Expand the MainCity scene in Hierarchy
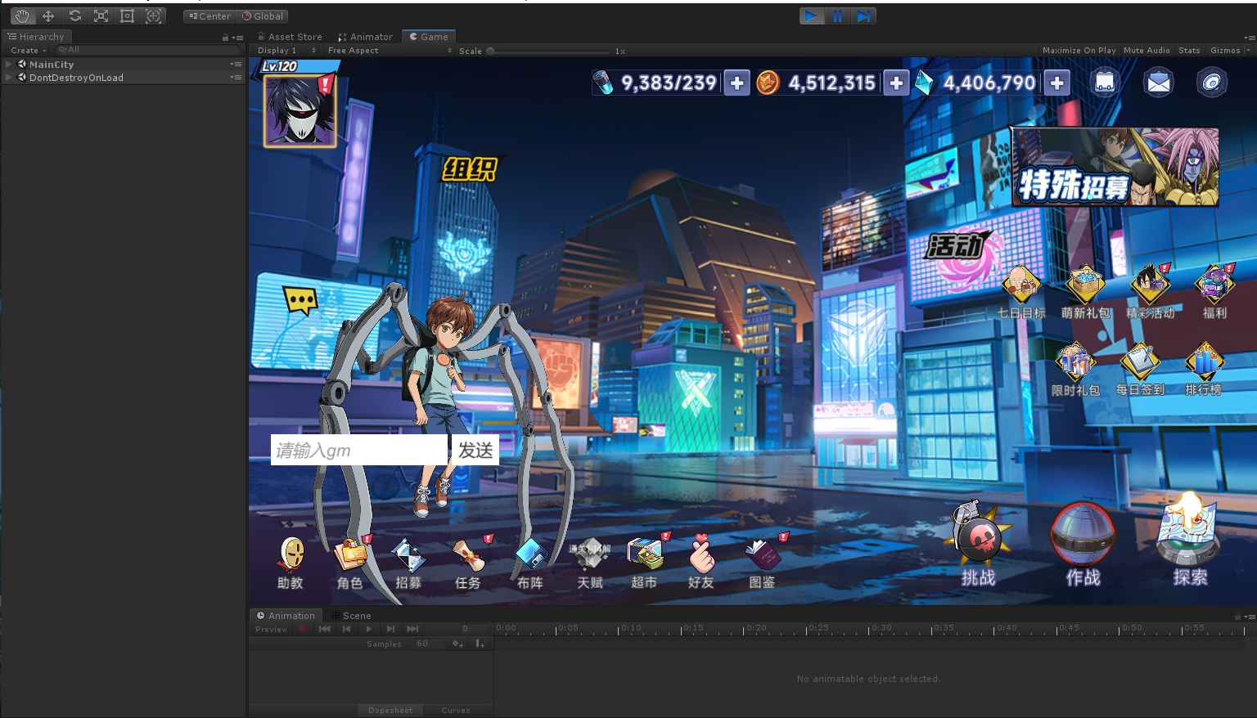This screenshot has width=1257, height=718. (x=9, y=65)
